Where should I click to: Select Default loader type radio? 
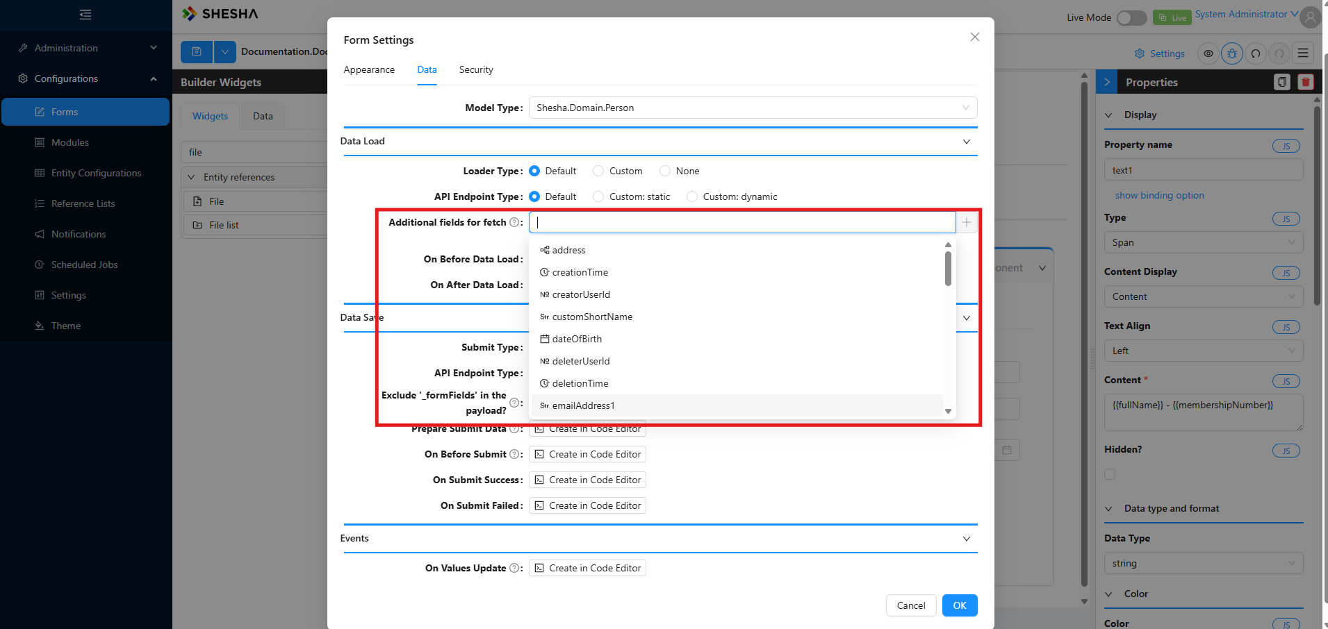click(534, 171)
